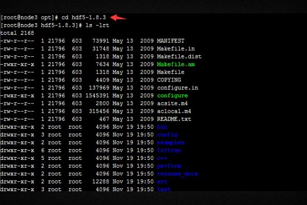Click the size value 315456

[x=99, y=111]
